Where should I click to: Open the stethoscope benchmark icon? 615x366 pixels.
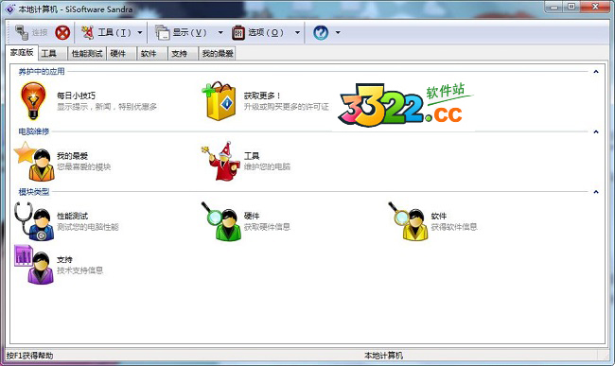click(x=34, y=221)
